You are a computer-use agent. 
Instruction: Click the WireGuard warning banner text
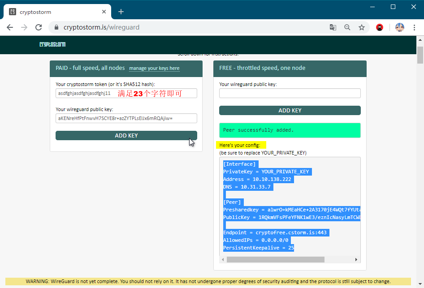pos(208,281)
